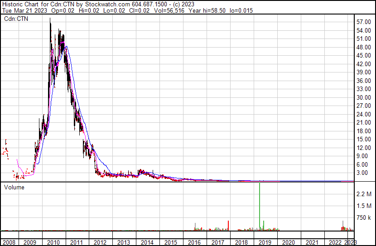Click the 2010 year label on time axis
The image size is (376, 246).
click(x=53, y=242)
